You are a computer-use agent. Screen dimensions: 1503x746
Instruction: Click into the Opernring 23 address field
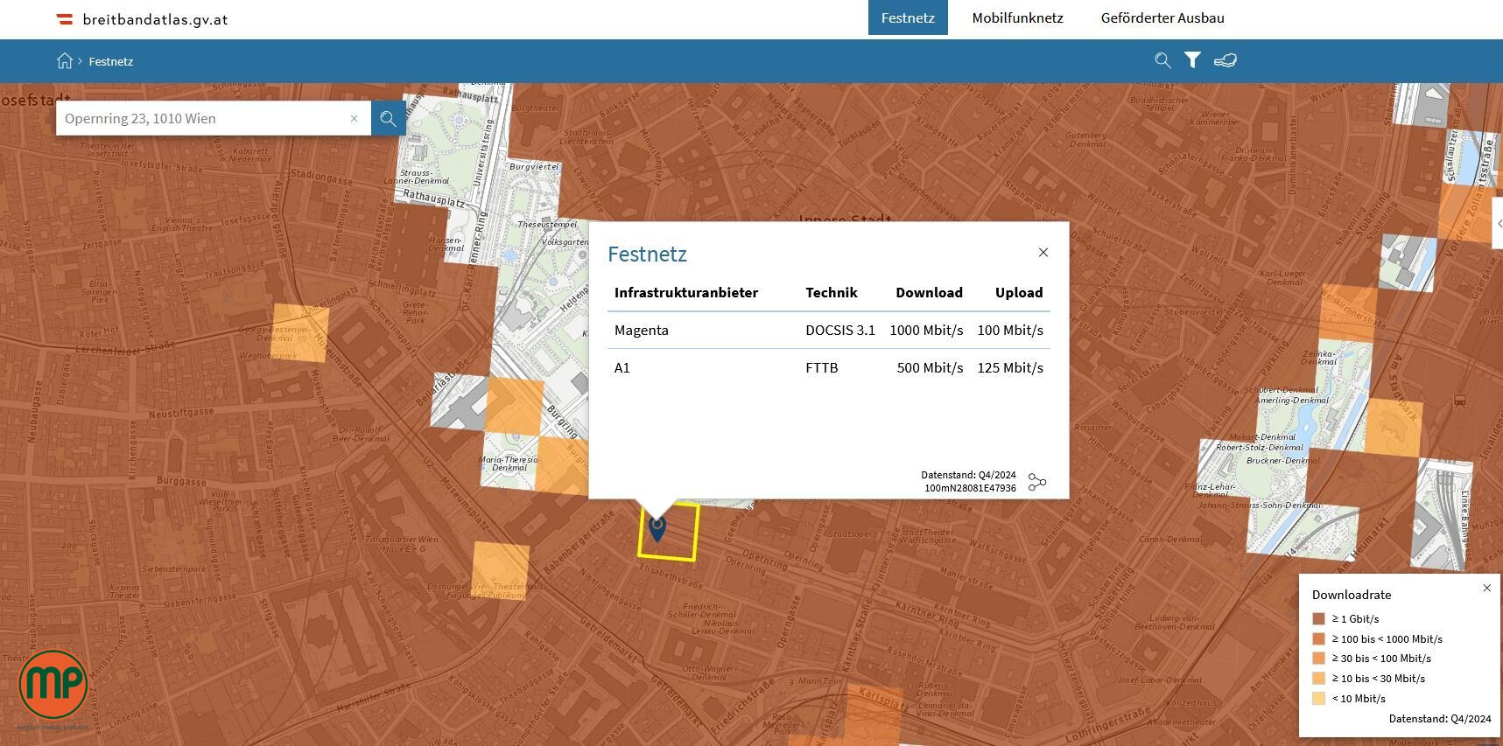click(x=201, y=119)
